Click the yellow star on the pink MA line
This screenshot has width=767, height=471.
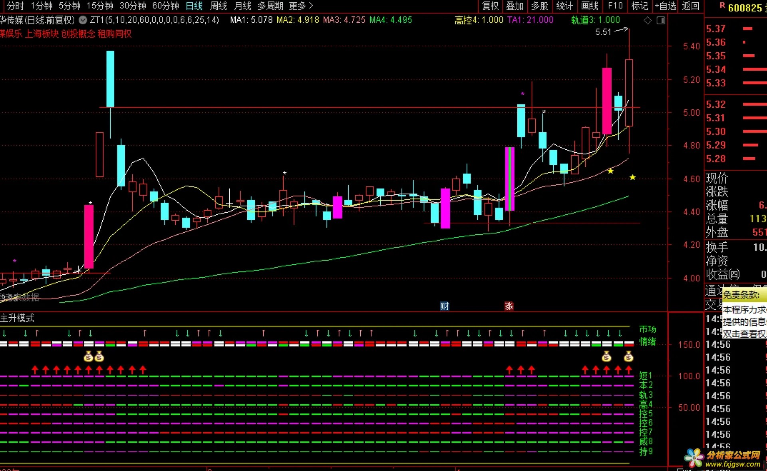(610, 171)
